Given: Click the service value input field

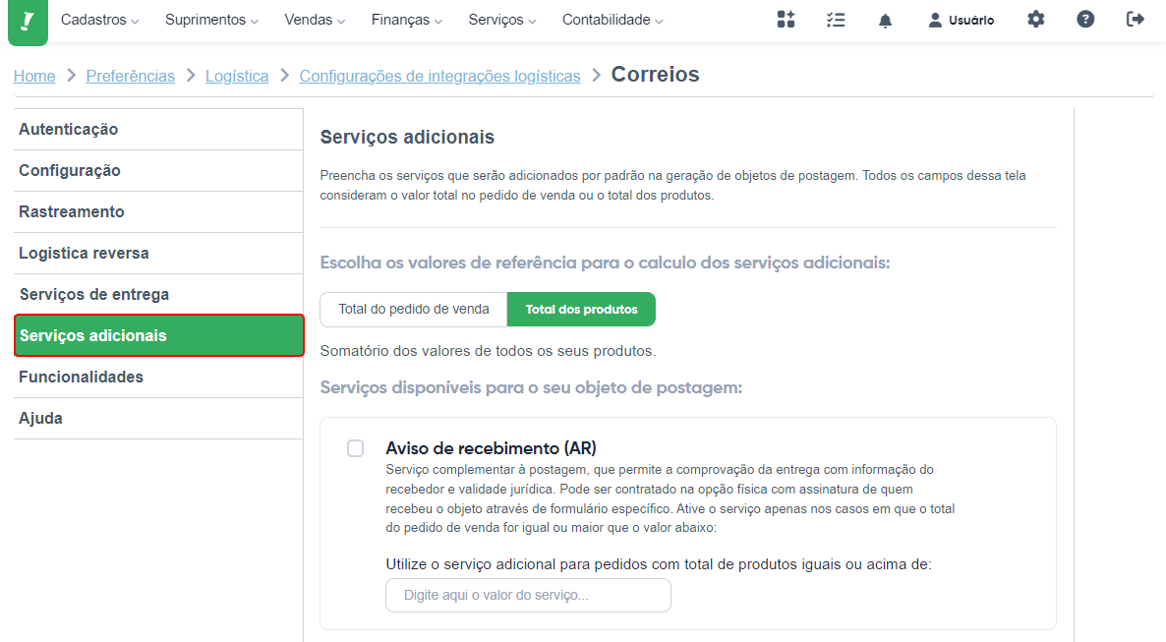Looking at the screenshot, I should point(528,595).
